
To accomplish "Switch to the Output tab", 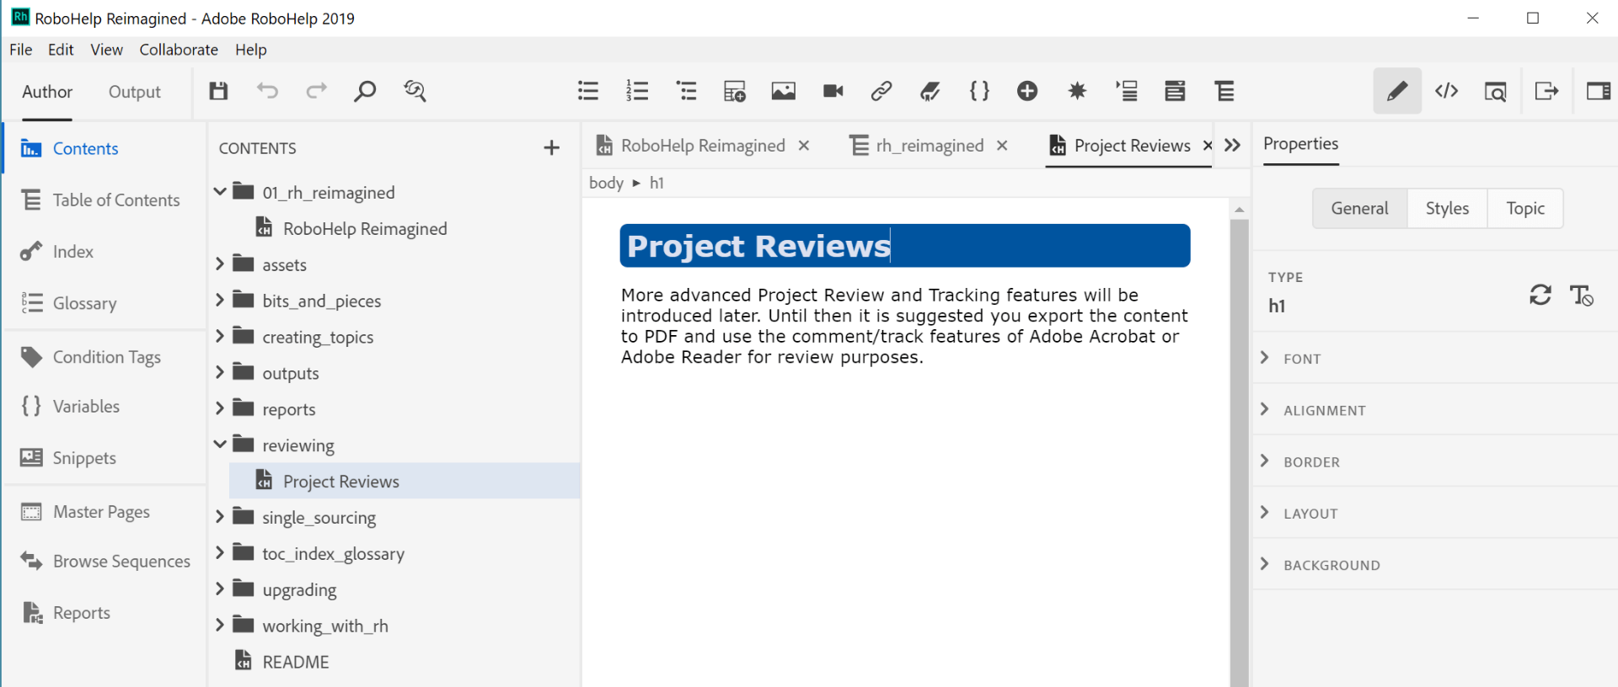I will click(134, 92).
